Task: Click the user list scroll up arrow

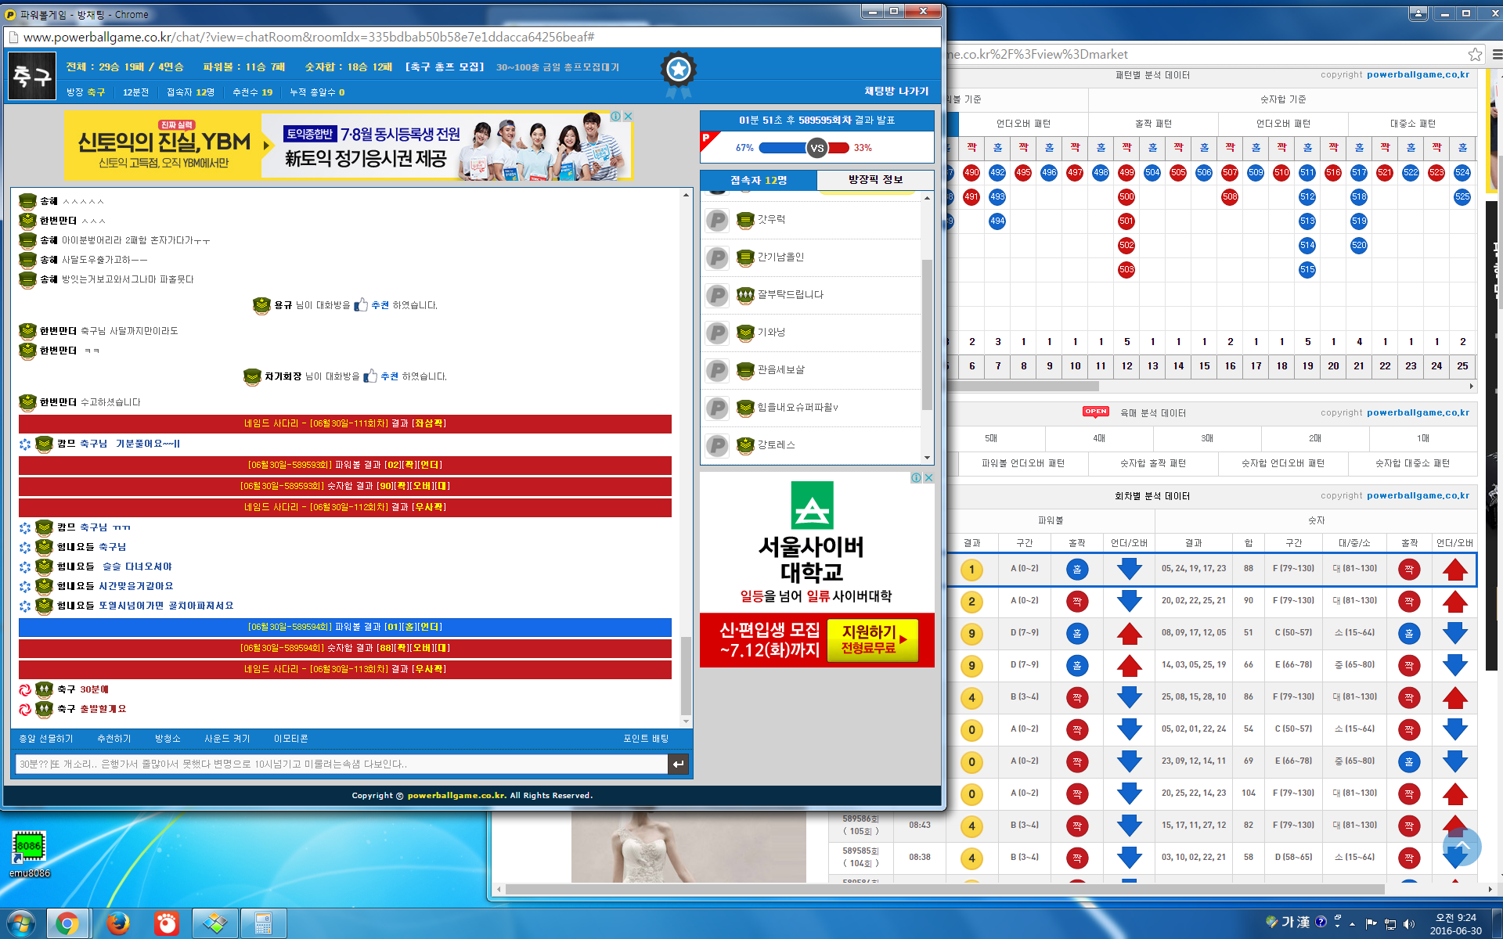Action: click(928, 198)
